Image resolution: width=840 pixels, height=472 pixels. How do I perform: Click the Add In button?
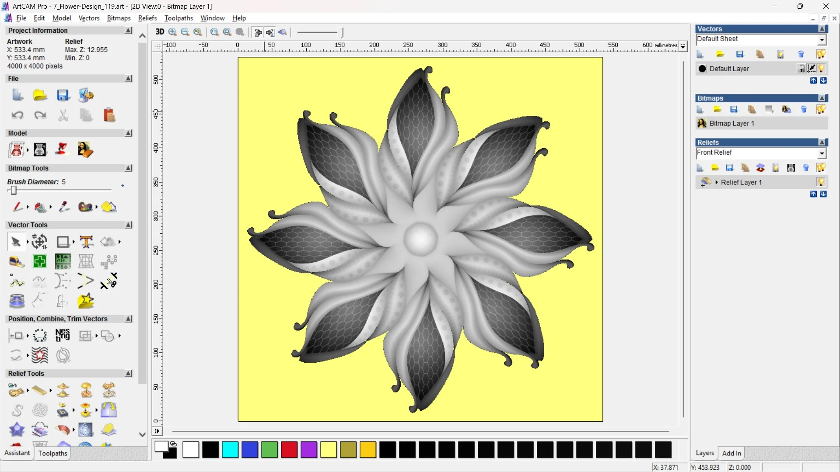click(731, 453)
